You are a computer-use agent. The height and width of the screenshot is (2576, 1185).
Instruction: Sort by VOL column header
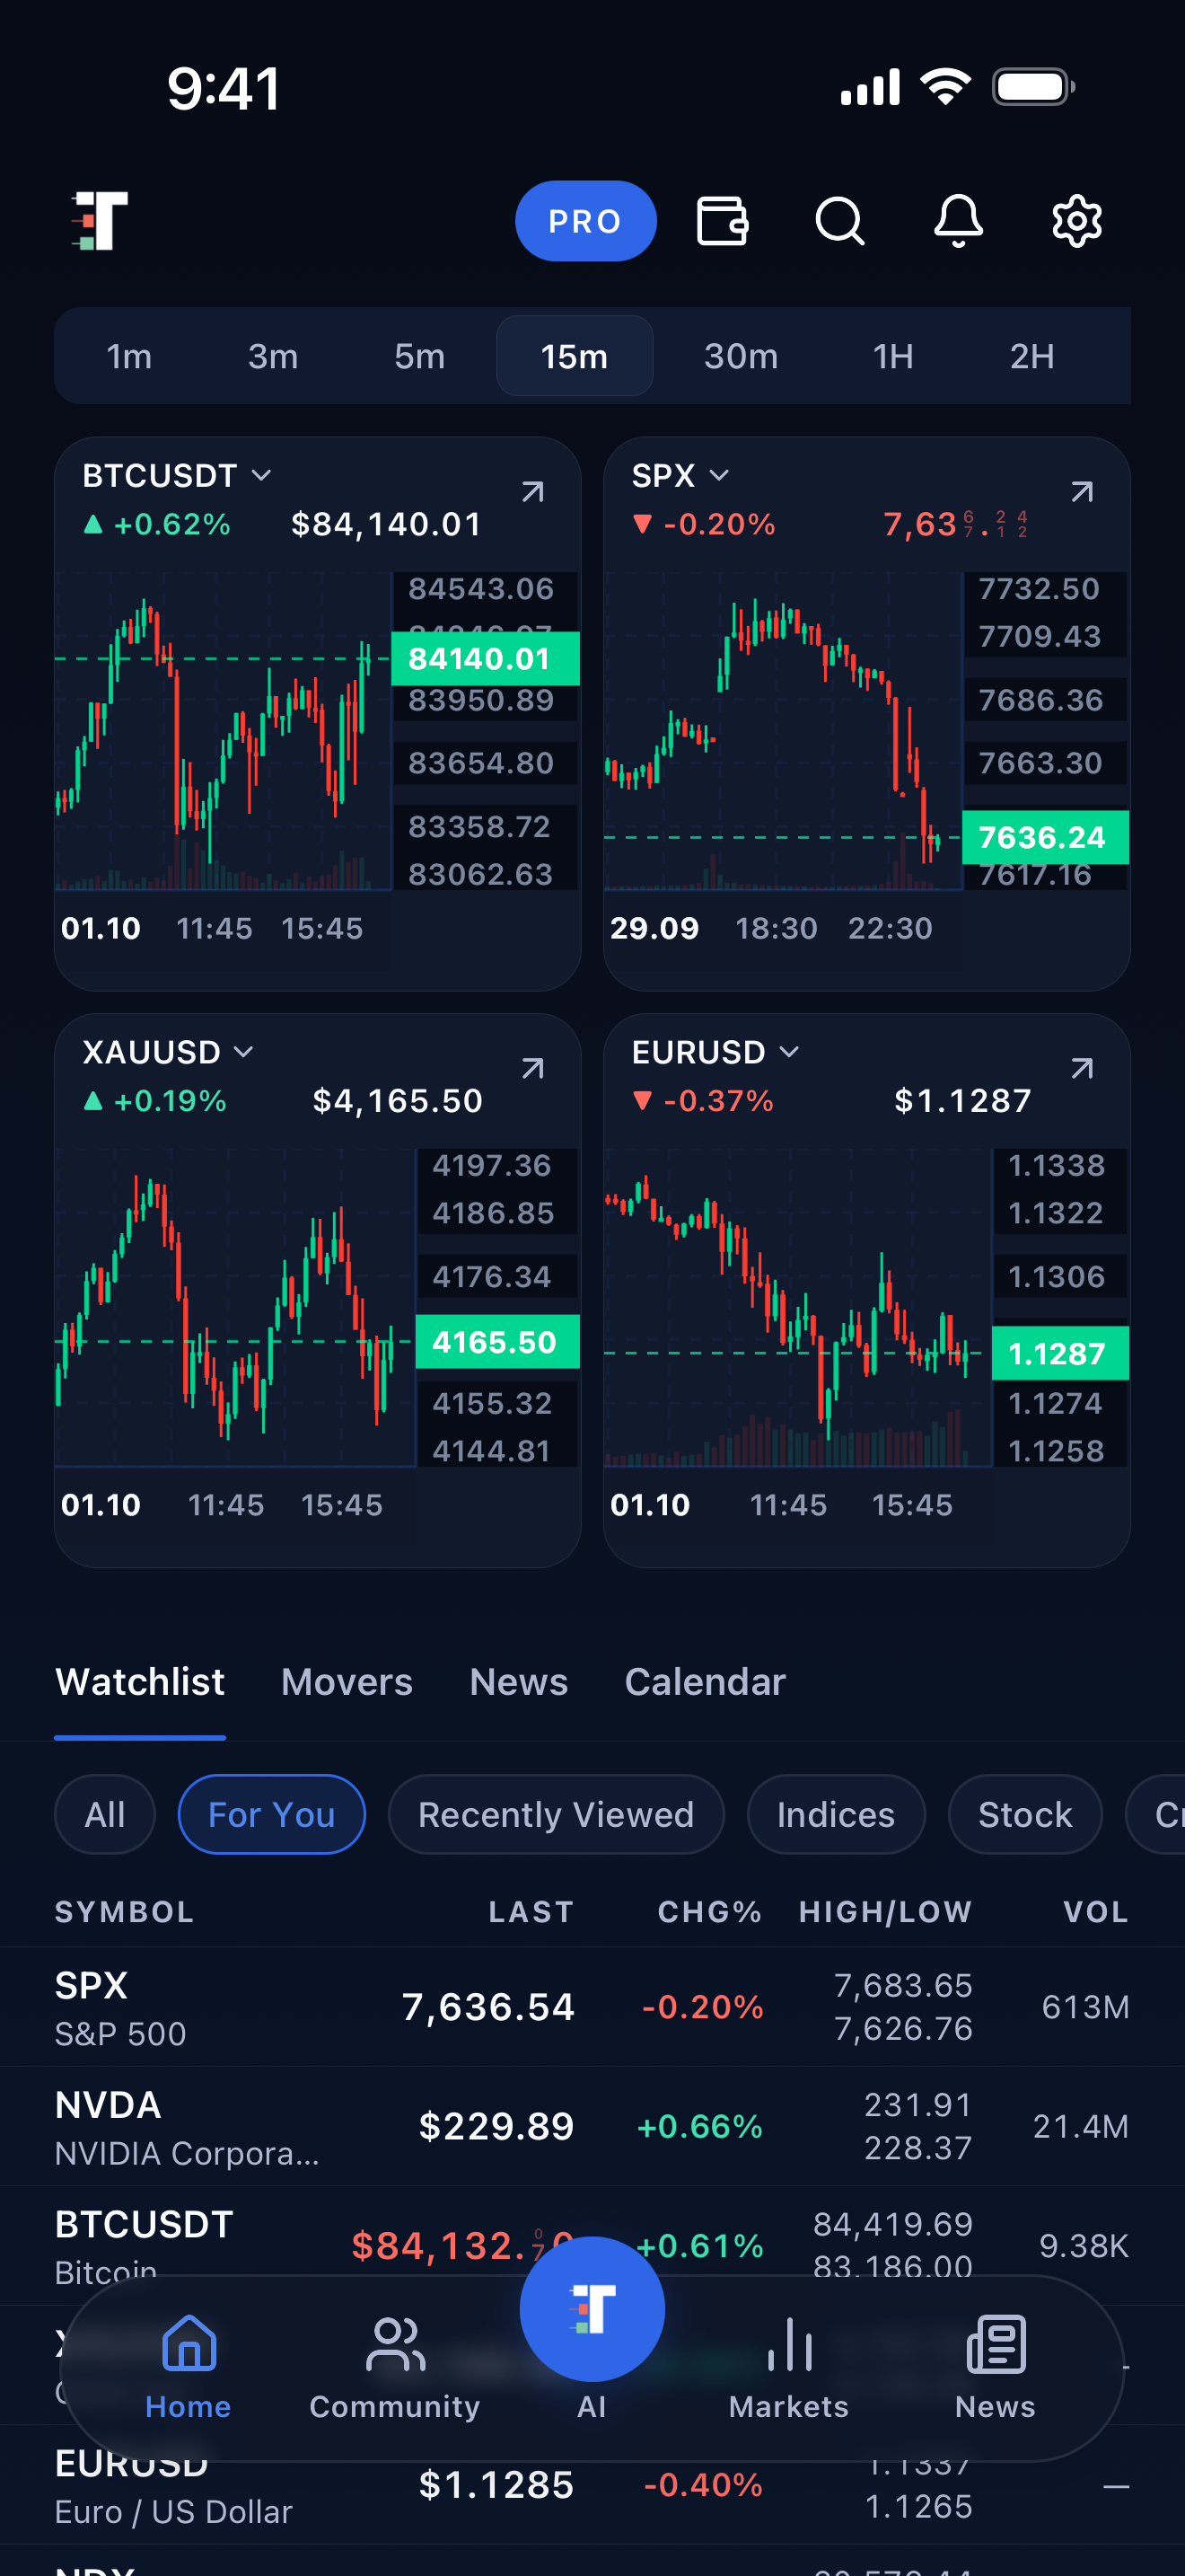coord(1096,1912)
